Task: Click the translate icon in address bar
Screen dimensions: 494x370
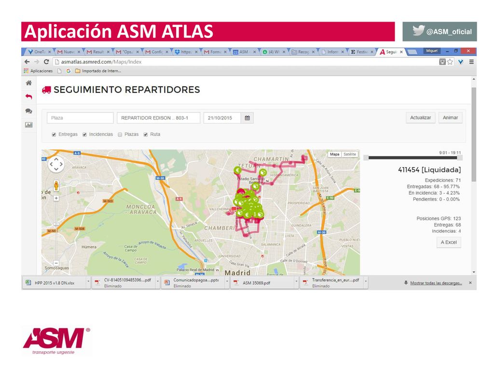Action: pos(442,62)
